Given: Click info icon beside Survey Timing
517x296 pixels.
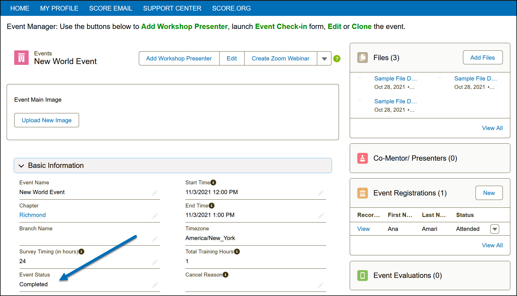Looking at the screenshot, I should pyautogui.click(x=81, y=251).
